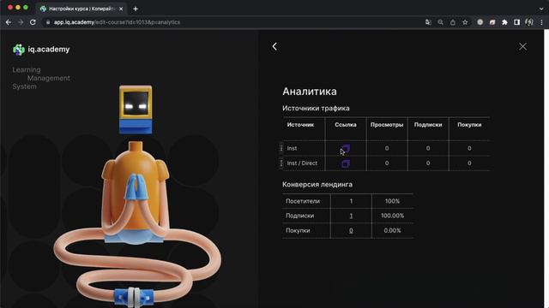Click the site security lock icon
The width and height of the screenshot is (549, 308).
pos(48,22)
